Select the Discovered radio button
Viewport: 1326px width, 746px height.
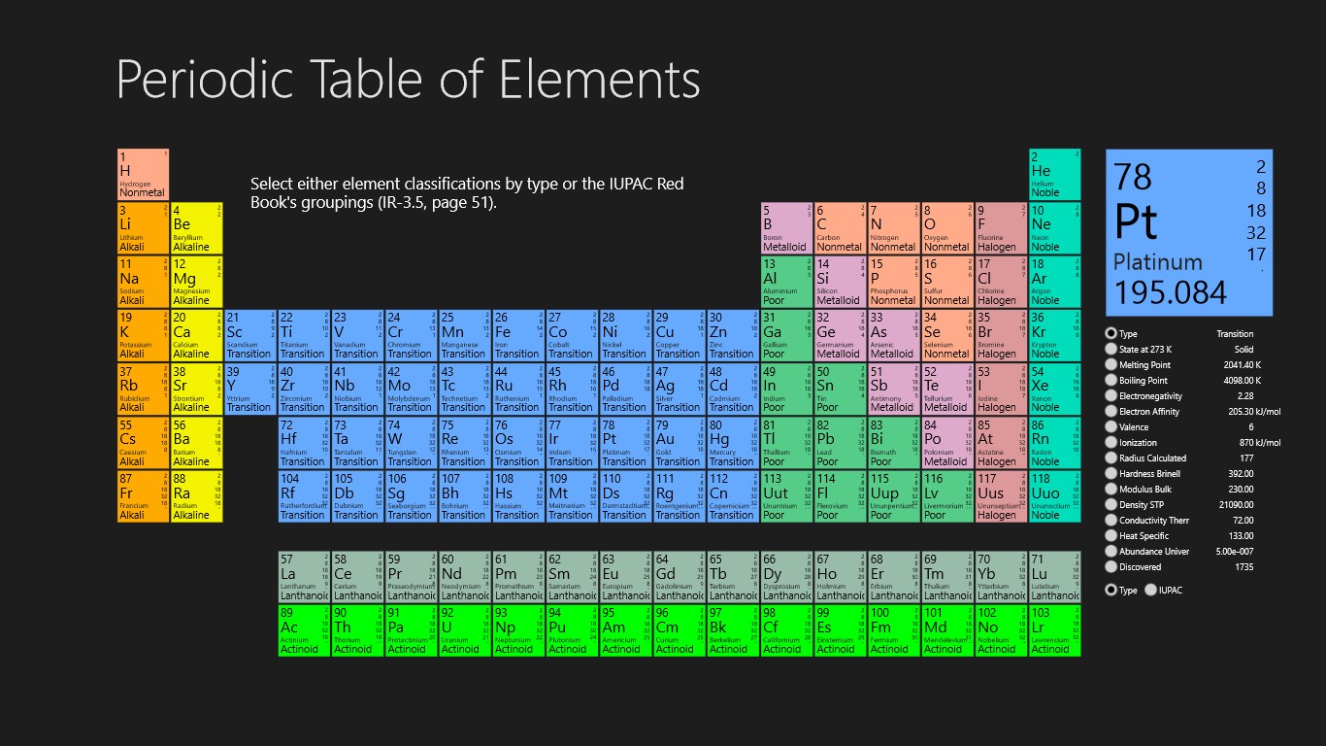coord(1111,566)
